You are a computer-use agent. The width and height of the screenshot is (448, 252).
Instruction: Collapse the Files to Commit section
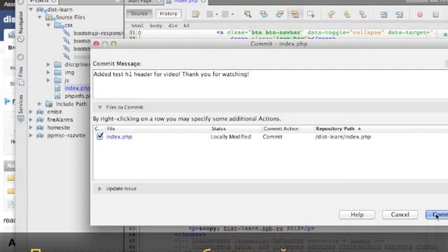99,107
